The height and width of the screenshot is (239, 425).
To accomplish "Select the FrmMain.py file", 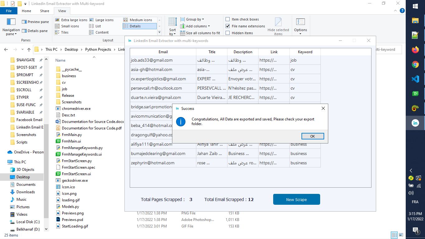I will click(69, 135).
